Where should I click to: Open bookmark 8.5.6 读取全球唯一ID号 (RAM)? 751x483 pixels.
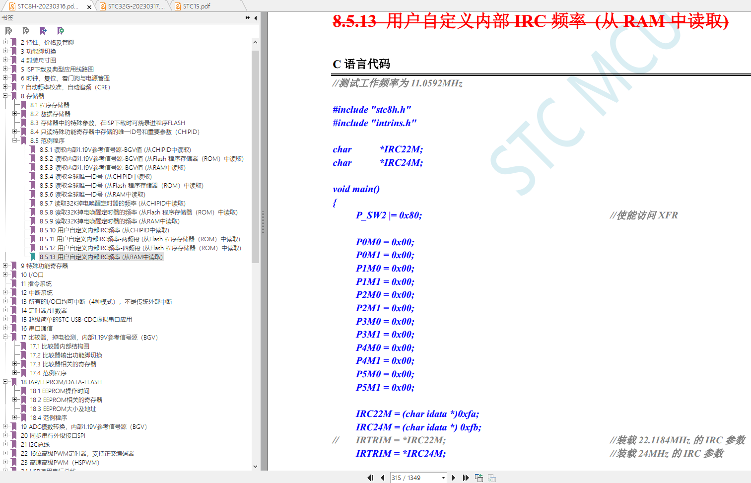pos(92,194)
